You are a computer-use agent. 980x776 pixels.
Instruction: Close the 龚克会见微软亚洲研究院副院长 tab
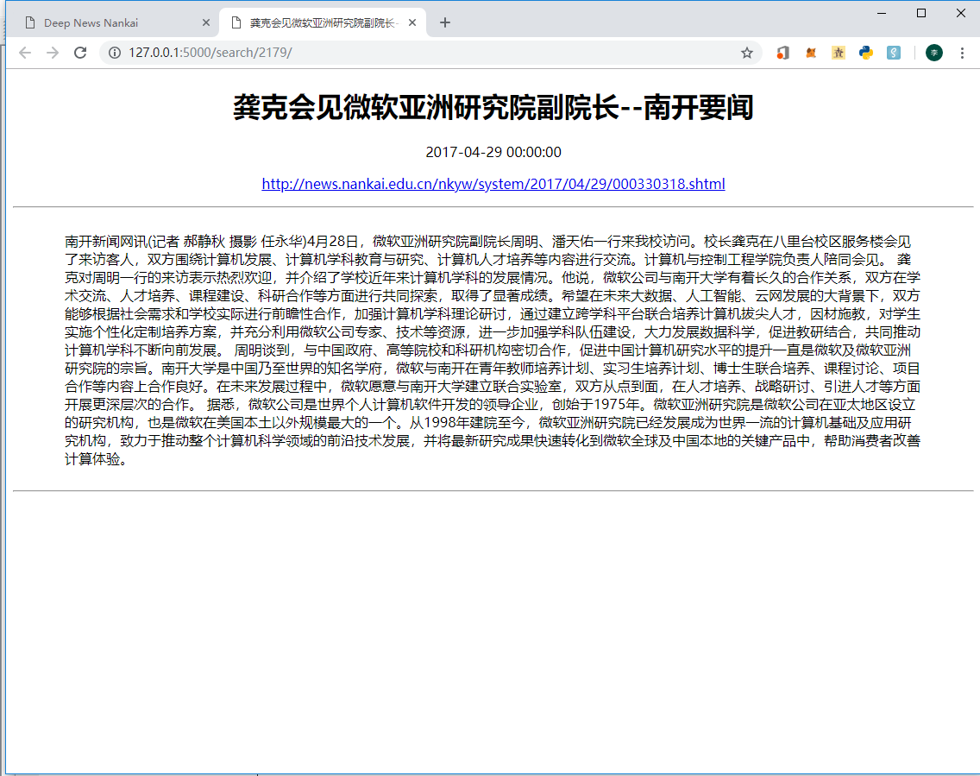411,22
